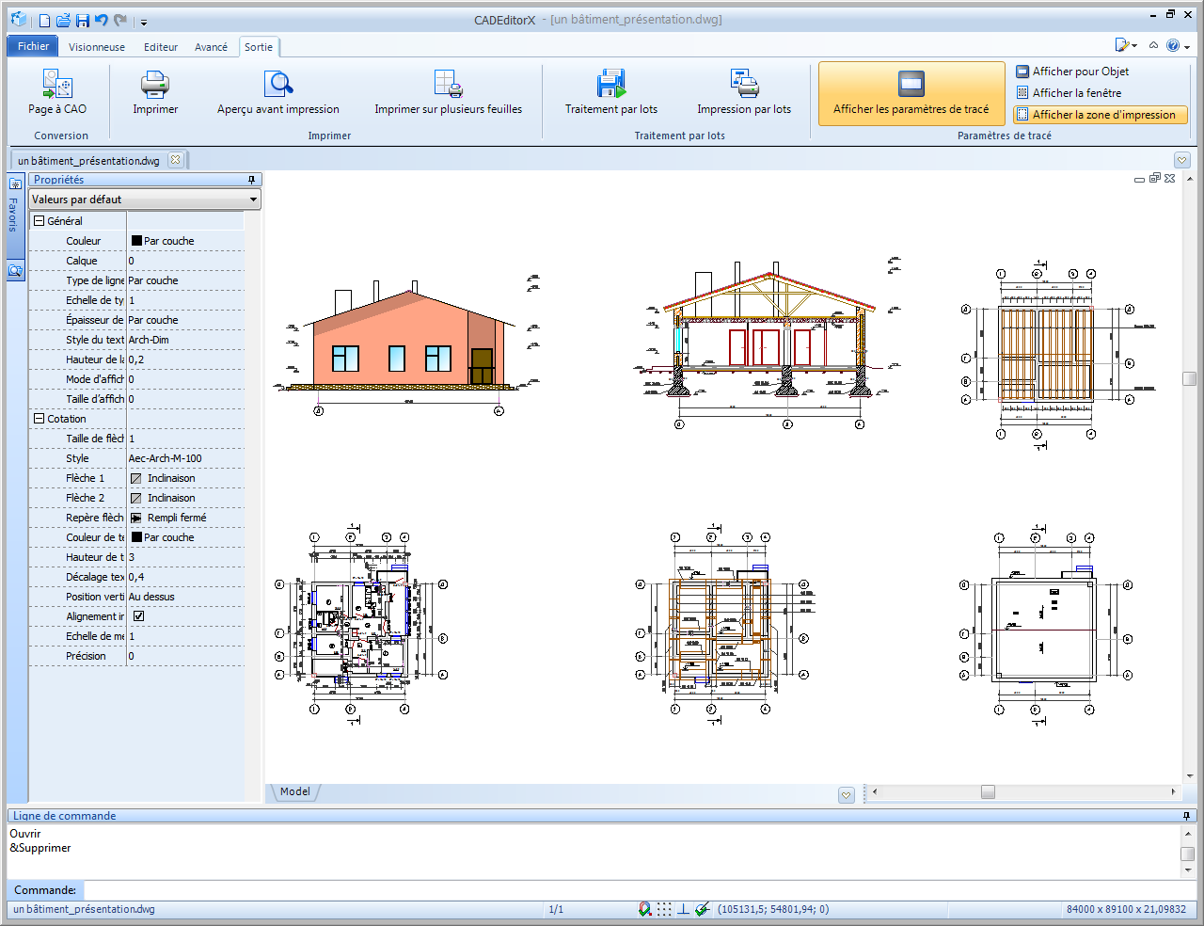This screenshot has width=1204, height=926.
Task: Click the Save icon in quick access toolbar
Action: pyautogui.click(x=83, y=20)
